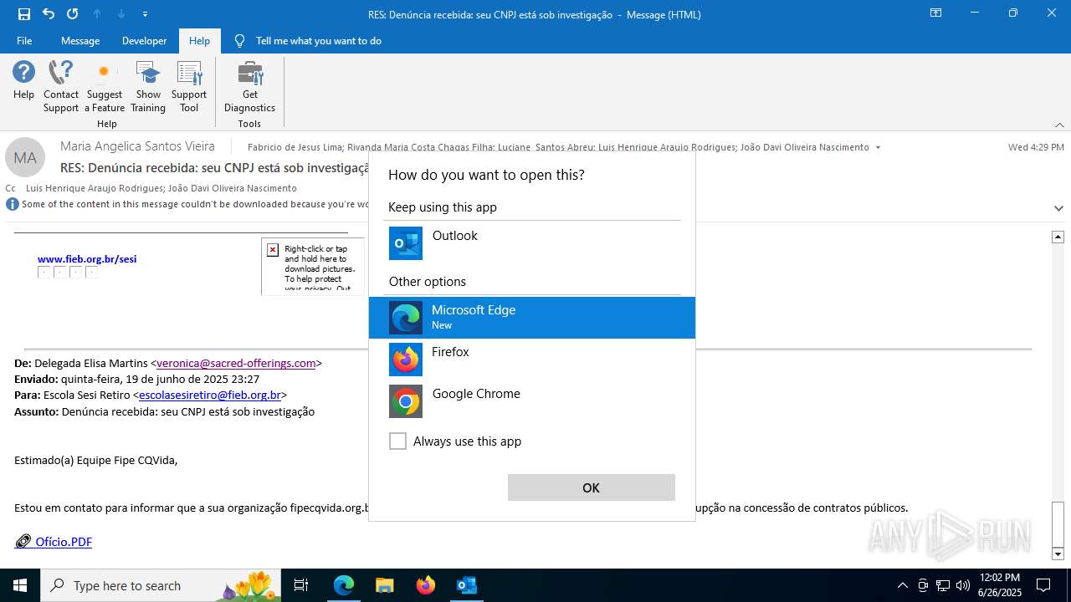Image resolution: width=1071 pixels, height=602 pixels.
Task: Open the network icon in the system tray
Action: (x=942, y=585)
